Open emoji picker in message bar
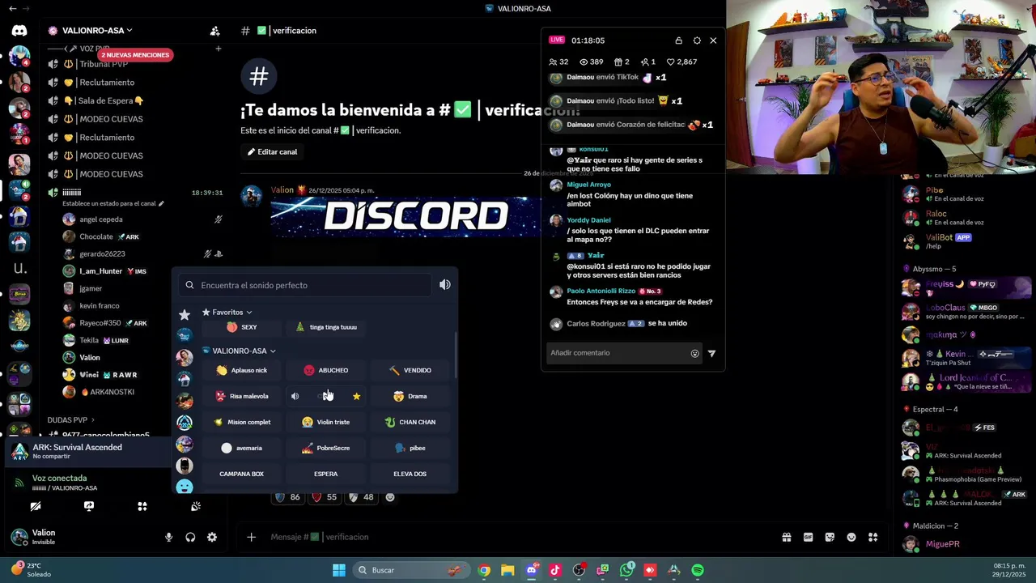The image size is (1036, 583). click(x=851, y=537)
